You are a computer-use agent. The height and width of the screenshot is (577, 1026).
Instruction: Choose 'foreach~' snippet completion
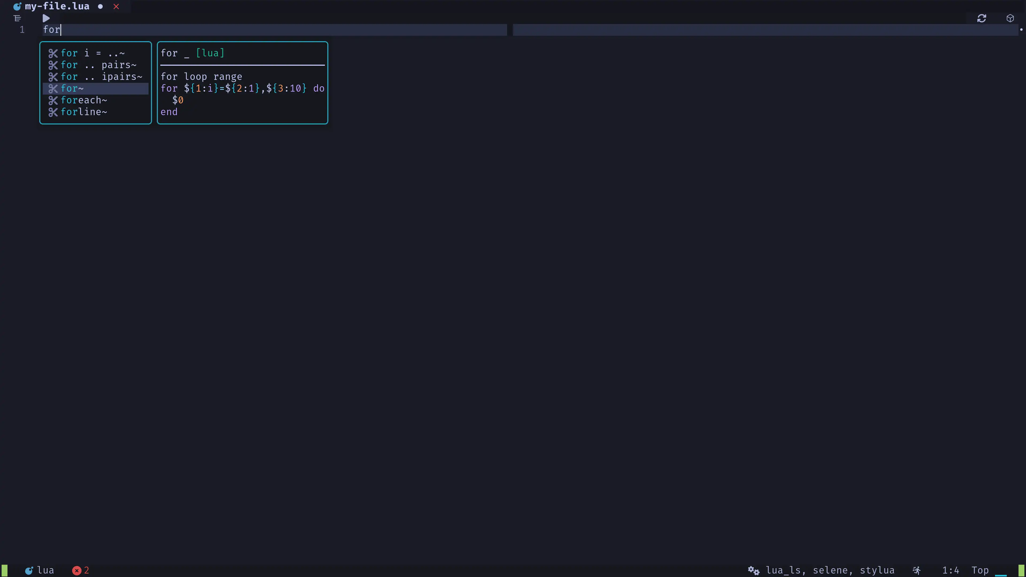coord(96,100)
